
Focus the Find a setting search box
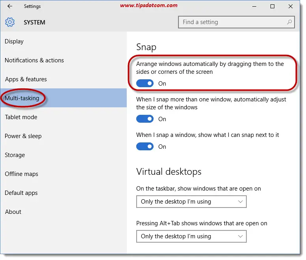(237, 22)
